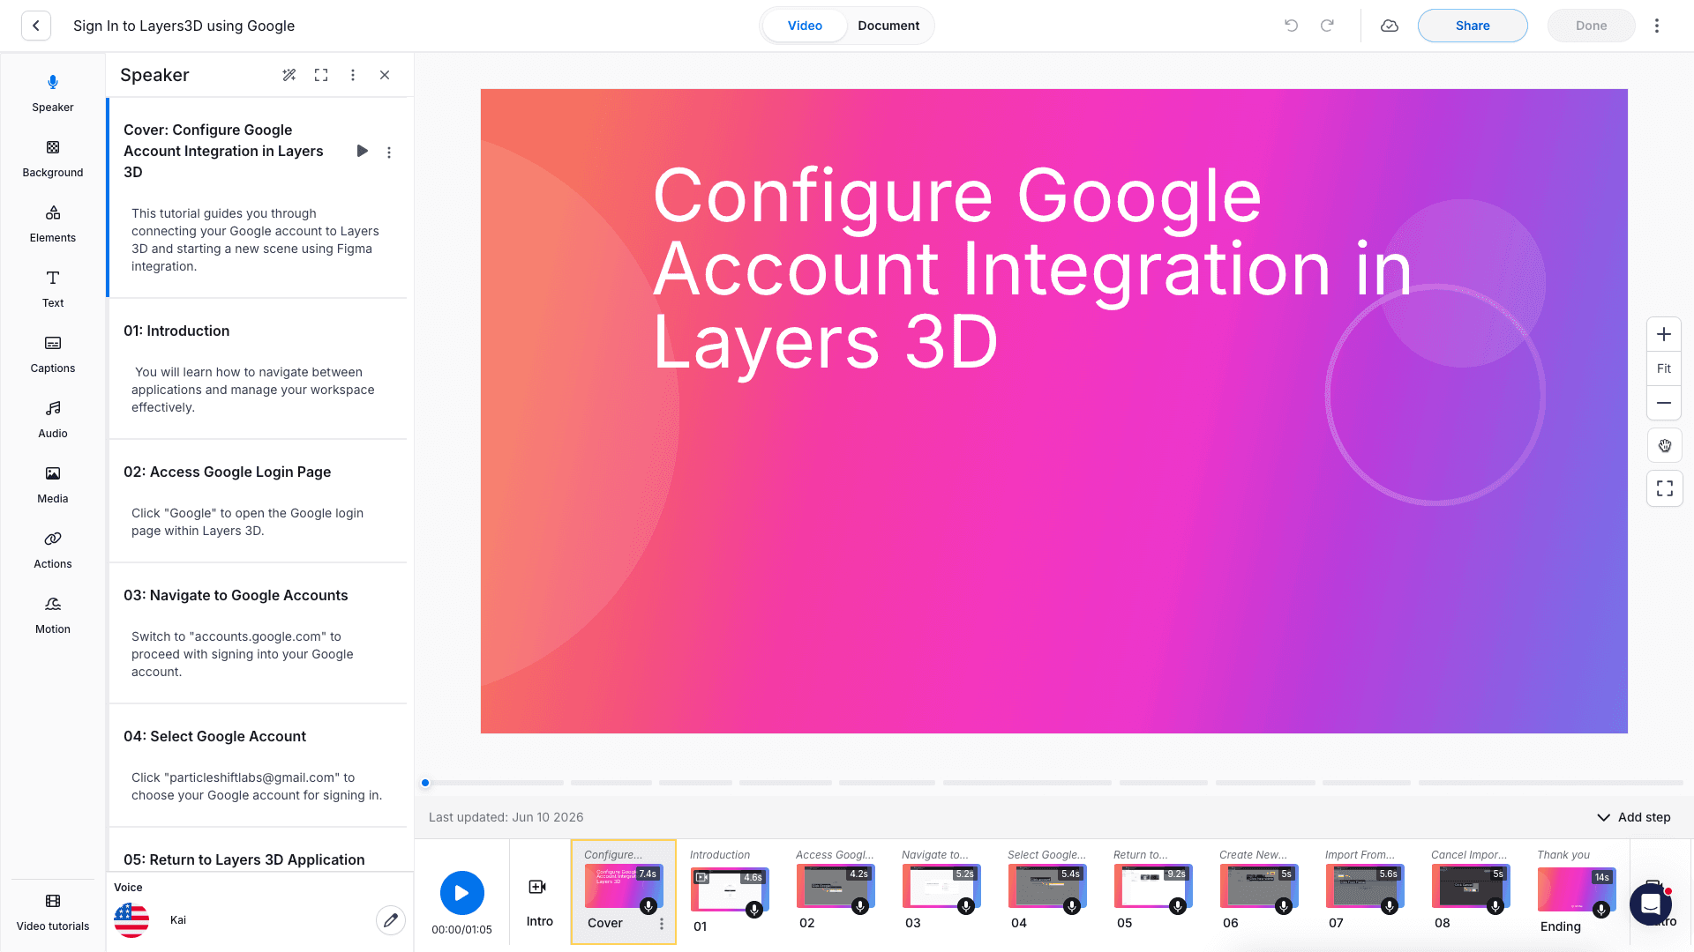Fit the canvas to view
This screenshot has width=1694, height=952.
1664,368
